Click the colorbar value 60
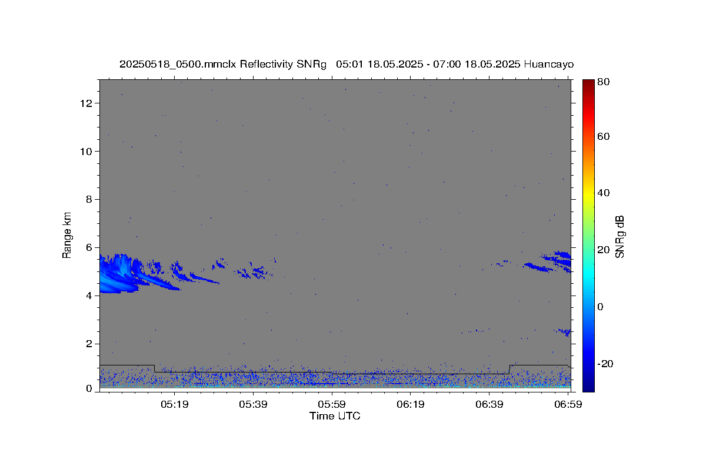706x470 pixels. [x=603, y=136]
